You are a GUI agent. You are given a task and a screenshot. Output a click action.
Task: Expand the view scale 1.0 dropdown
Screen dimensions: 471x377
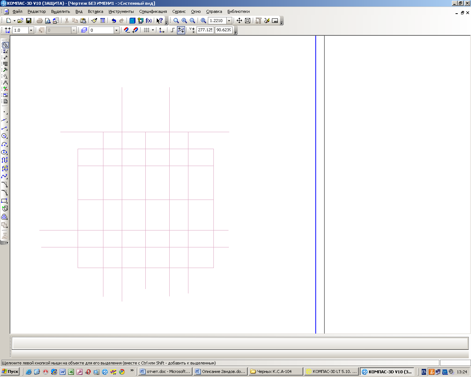tap(31, 30)
